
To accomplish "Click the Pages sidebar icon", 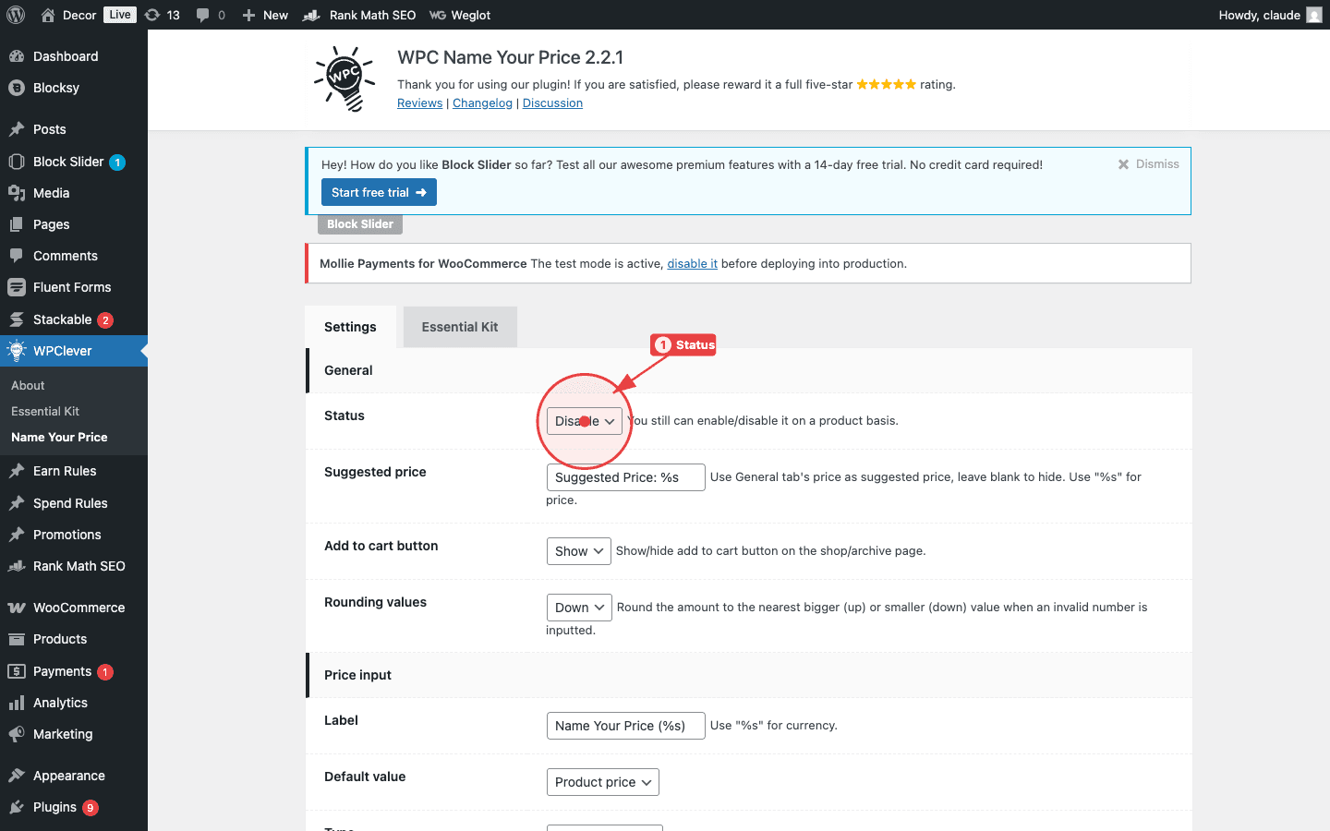I will coord(17,224).
